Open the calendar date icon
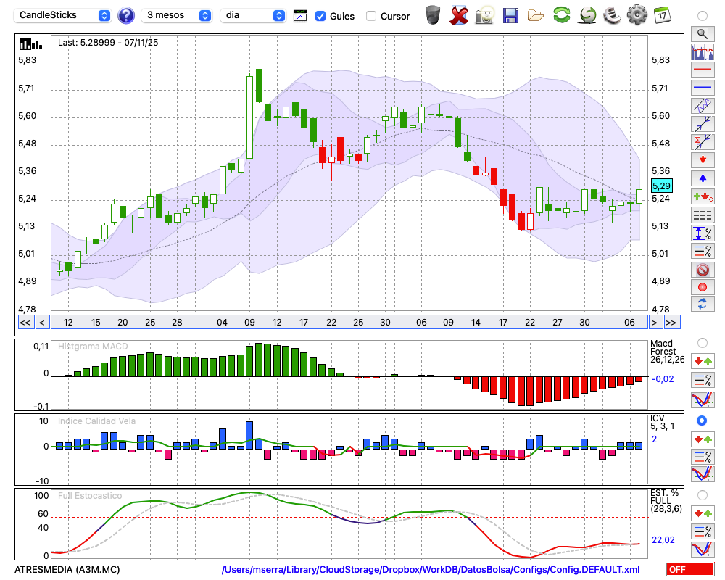The image size is (725, 580). (x=662, y=15)
